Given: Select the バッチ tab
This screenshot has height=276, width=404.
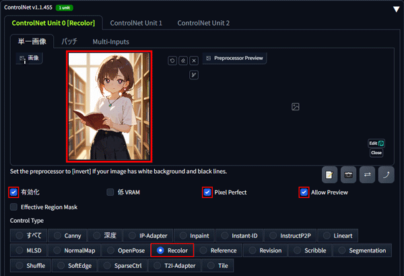Looking at the screenshot, I should click(x=69, y=41).
